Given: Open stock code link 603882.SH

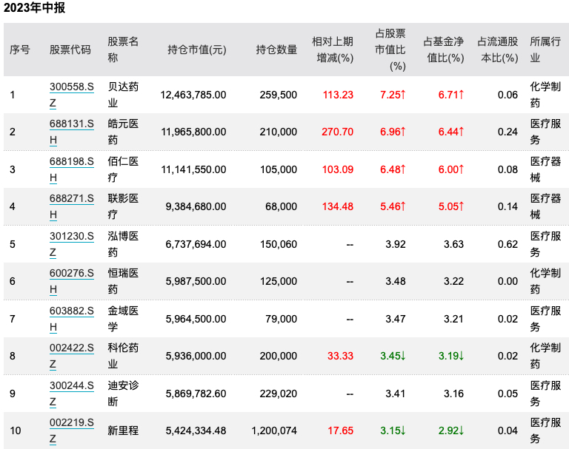Looking at the screenshot, I should click(71, 319).
